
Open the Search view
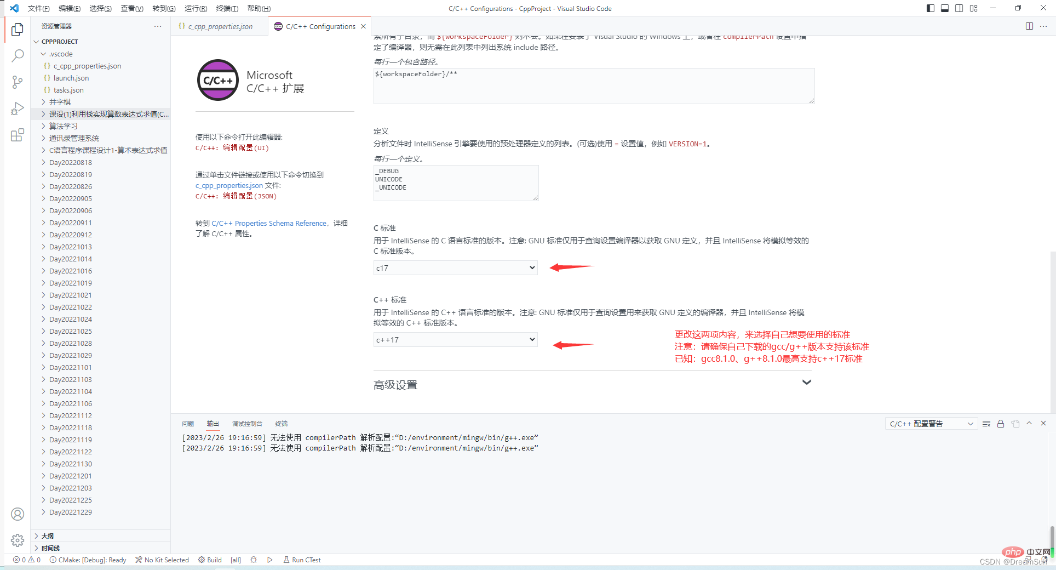(x=18, y=55)
